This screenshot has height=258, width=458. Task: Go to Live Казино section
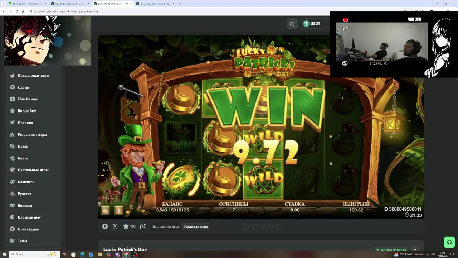pyautogui.click(x=28, y=99)
